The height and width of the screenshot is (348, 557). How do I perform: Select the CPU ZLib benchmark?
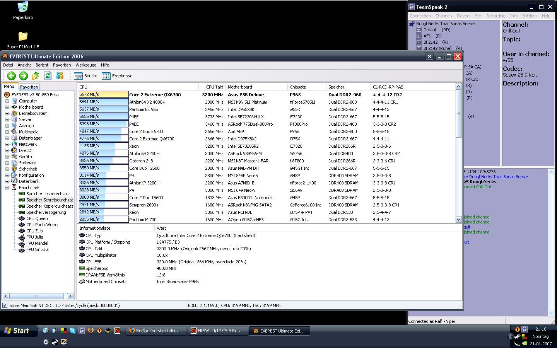coord(34,231)
